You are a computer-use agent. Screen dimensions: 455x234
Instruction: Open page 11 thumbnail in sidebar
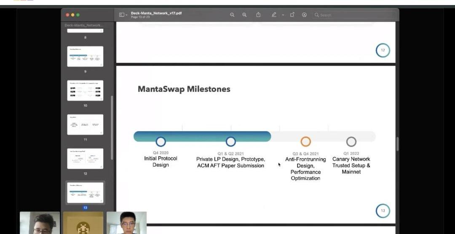(x=85, y=125)
